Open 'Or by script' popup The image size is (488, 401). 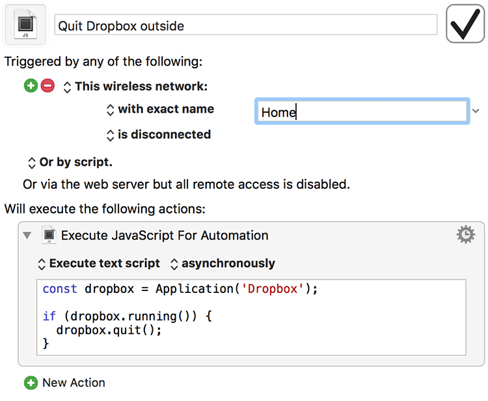[70, 162]
